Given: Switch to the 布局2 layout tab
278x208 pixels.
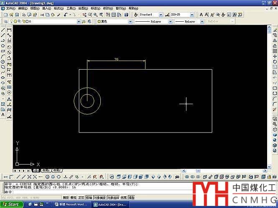Looking at the screenshot, I should 57,170.
